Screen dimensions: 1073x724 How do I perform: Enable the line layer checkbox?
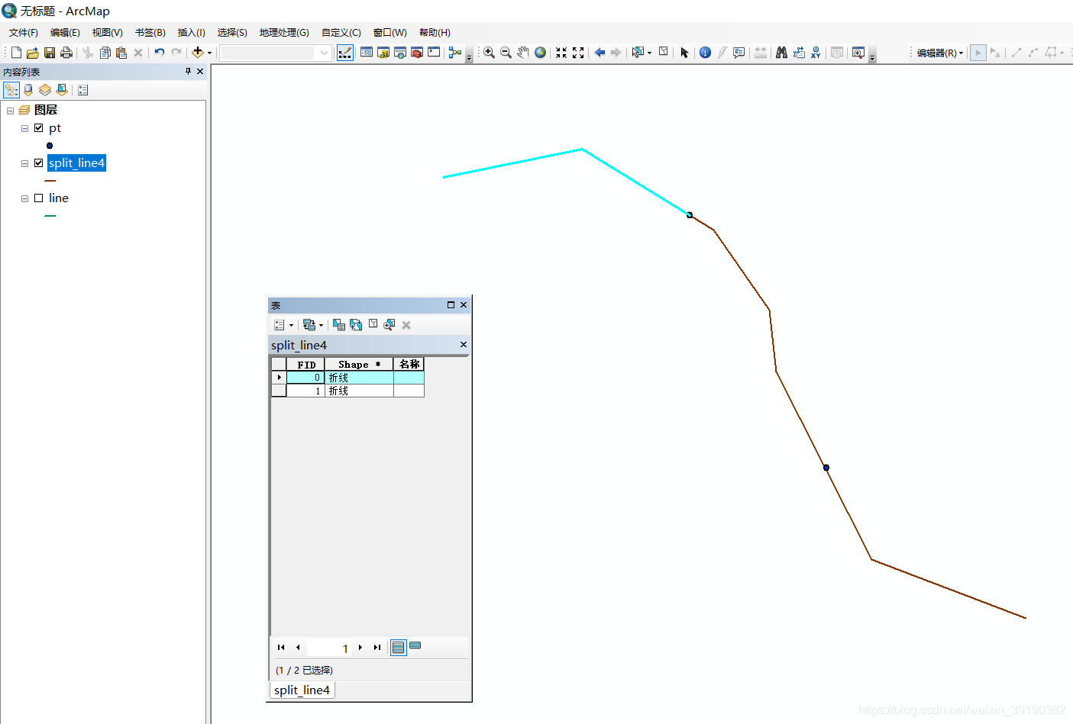(x=38, y=198)
